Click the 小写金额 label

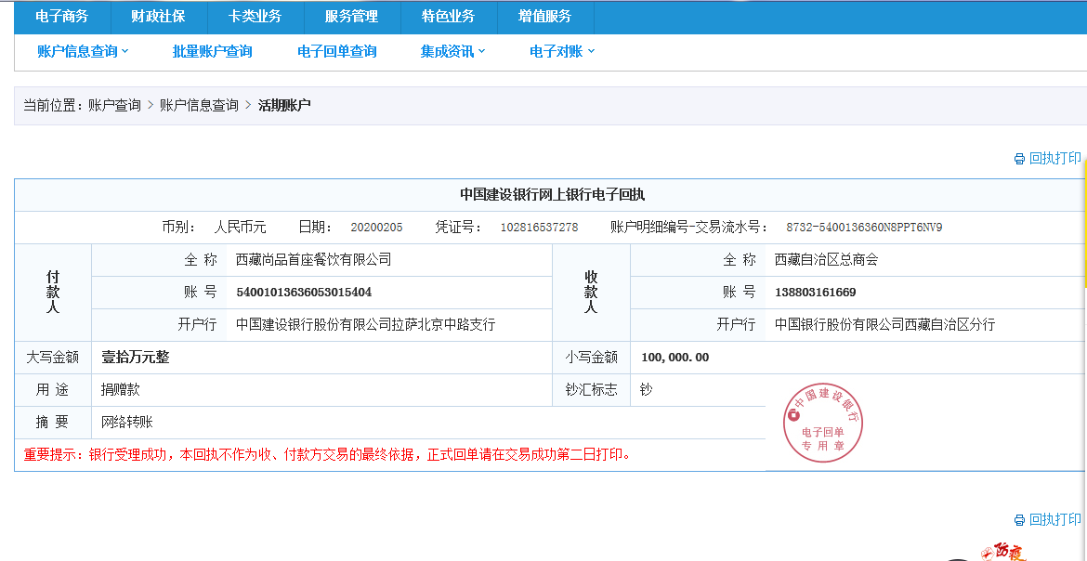tap(591, 357)
